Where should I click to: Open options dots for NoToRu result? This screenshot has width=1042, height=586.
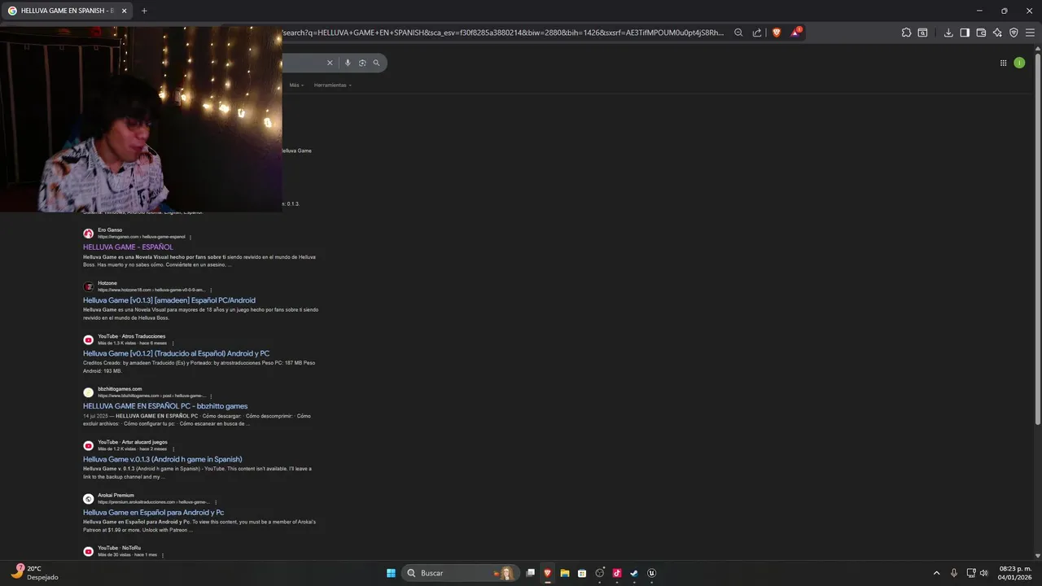[x=163, y=555]
